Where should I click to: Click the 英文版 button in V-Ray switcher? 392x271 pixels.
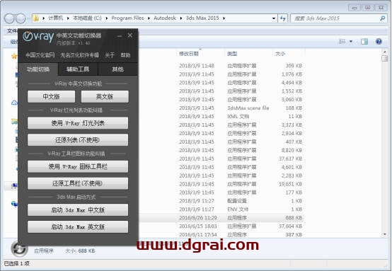coord(105,96)
